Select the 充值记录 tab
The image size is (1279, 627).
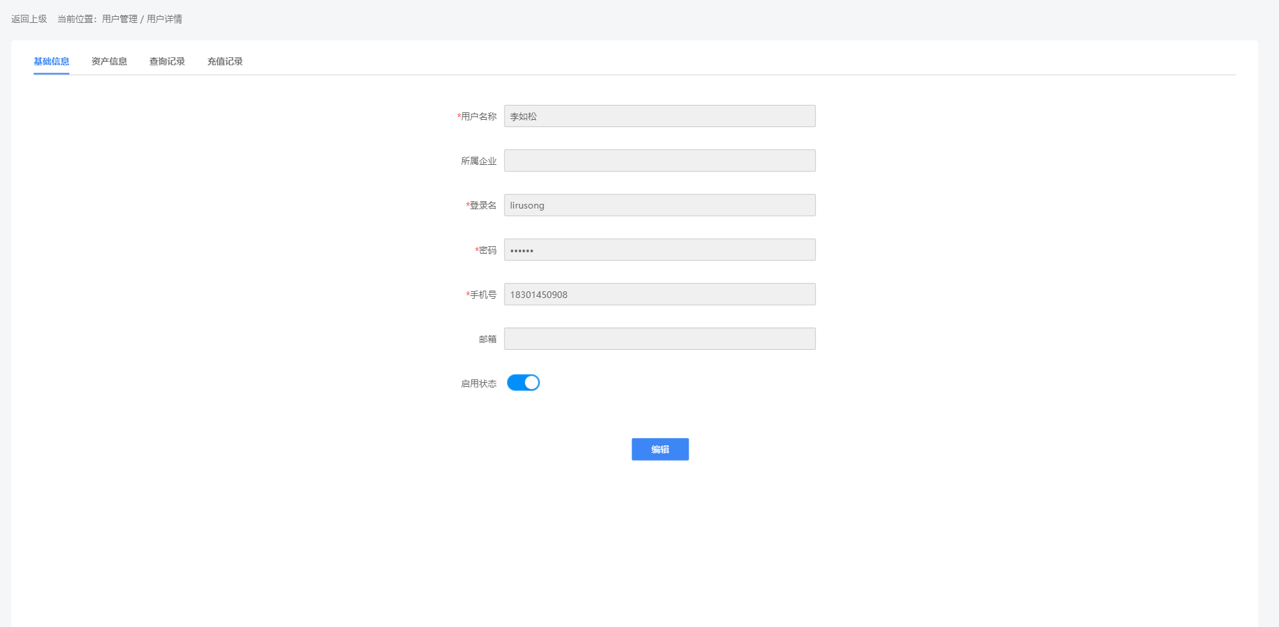(x=225, y=61)
